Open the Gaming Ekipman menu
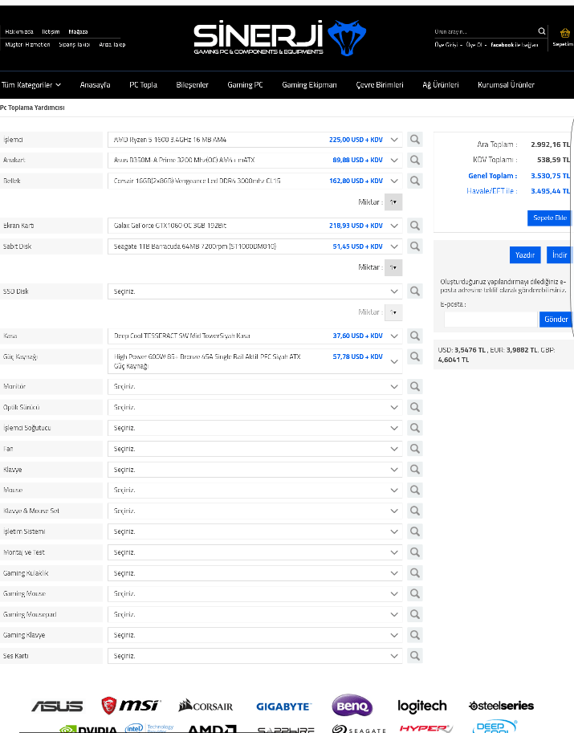This screenshot has height=733, width=574. tap(309, 84)
